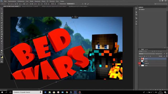Select the Gradient tool
This screenshot has width=168, height=94.
[2, 34]
